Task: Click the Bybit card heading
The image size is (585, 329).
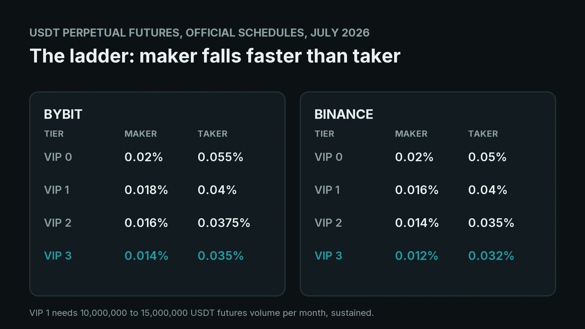Action: click(x=63, y=114)
